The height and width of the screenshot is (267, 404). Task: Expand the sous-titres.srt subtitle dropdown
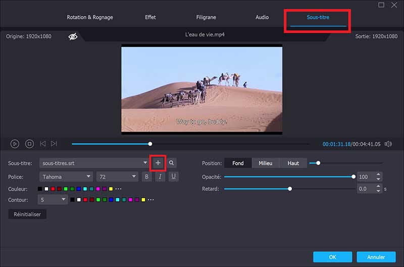(145, 163)
